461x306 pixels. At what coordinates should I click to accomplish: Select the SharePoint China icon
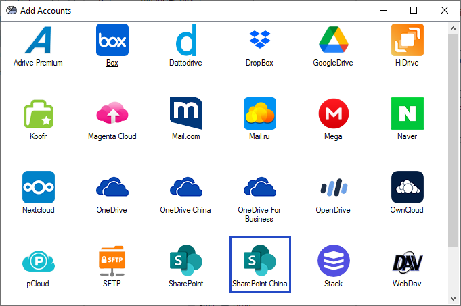click(x=260, y=261)
